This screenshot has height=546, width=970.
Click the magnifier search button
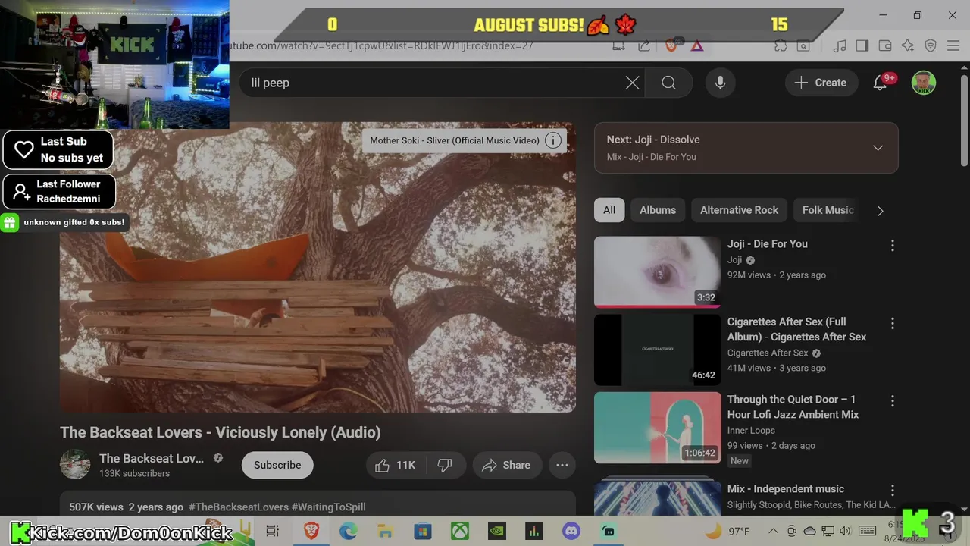click(x=668, y=83)
